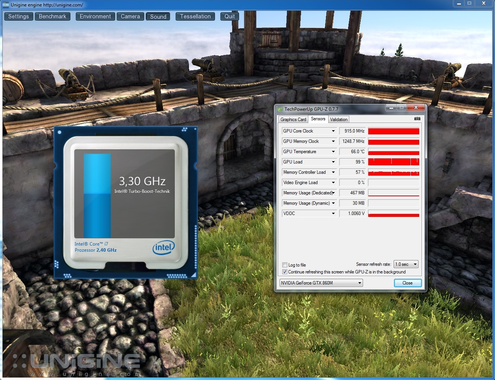Click the GPU-Z Close button
The width and height of the screenshot is (495, 380).
[x=407, y=283]
